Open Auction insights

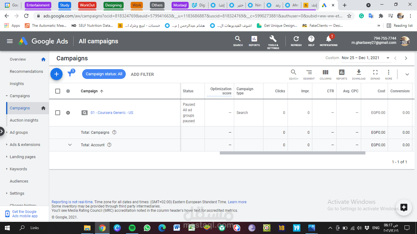[24, 120]
